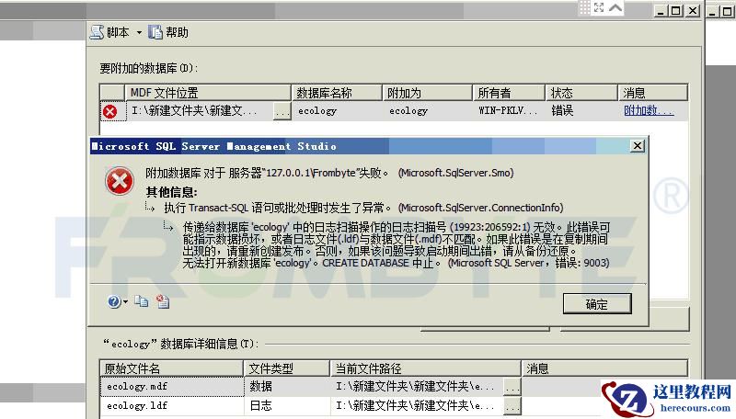Click the fullscreen expand icon at top
Image resolution: width=736 pixels, height=419 pixels.
(x=599, y=7)
